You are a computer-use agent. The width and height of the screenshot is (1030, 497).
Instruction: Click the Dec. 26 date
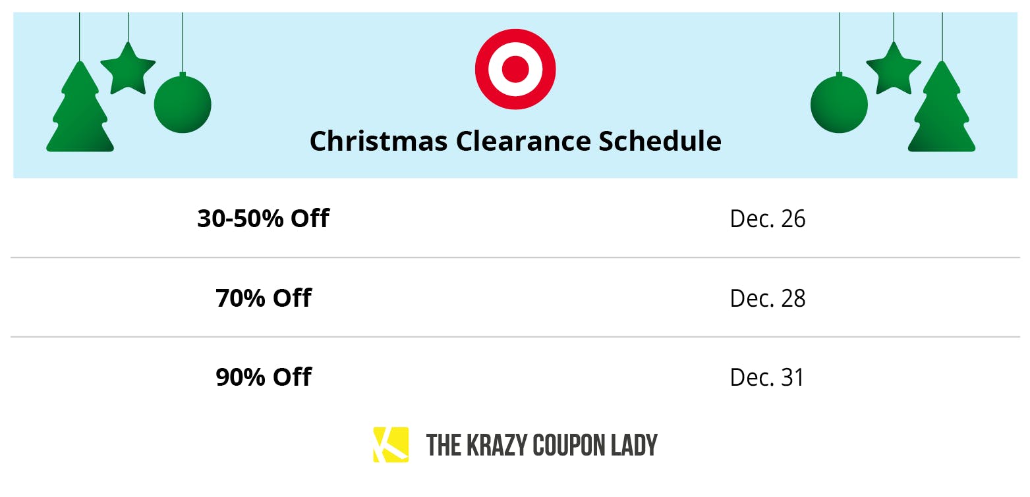click(768, 219)
